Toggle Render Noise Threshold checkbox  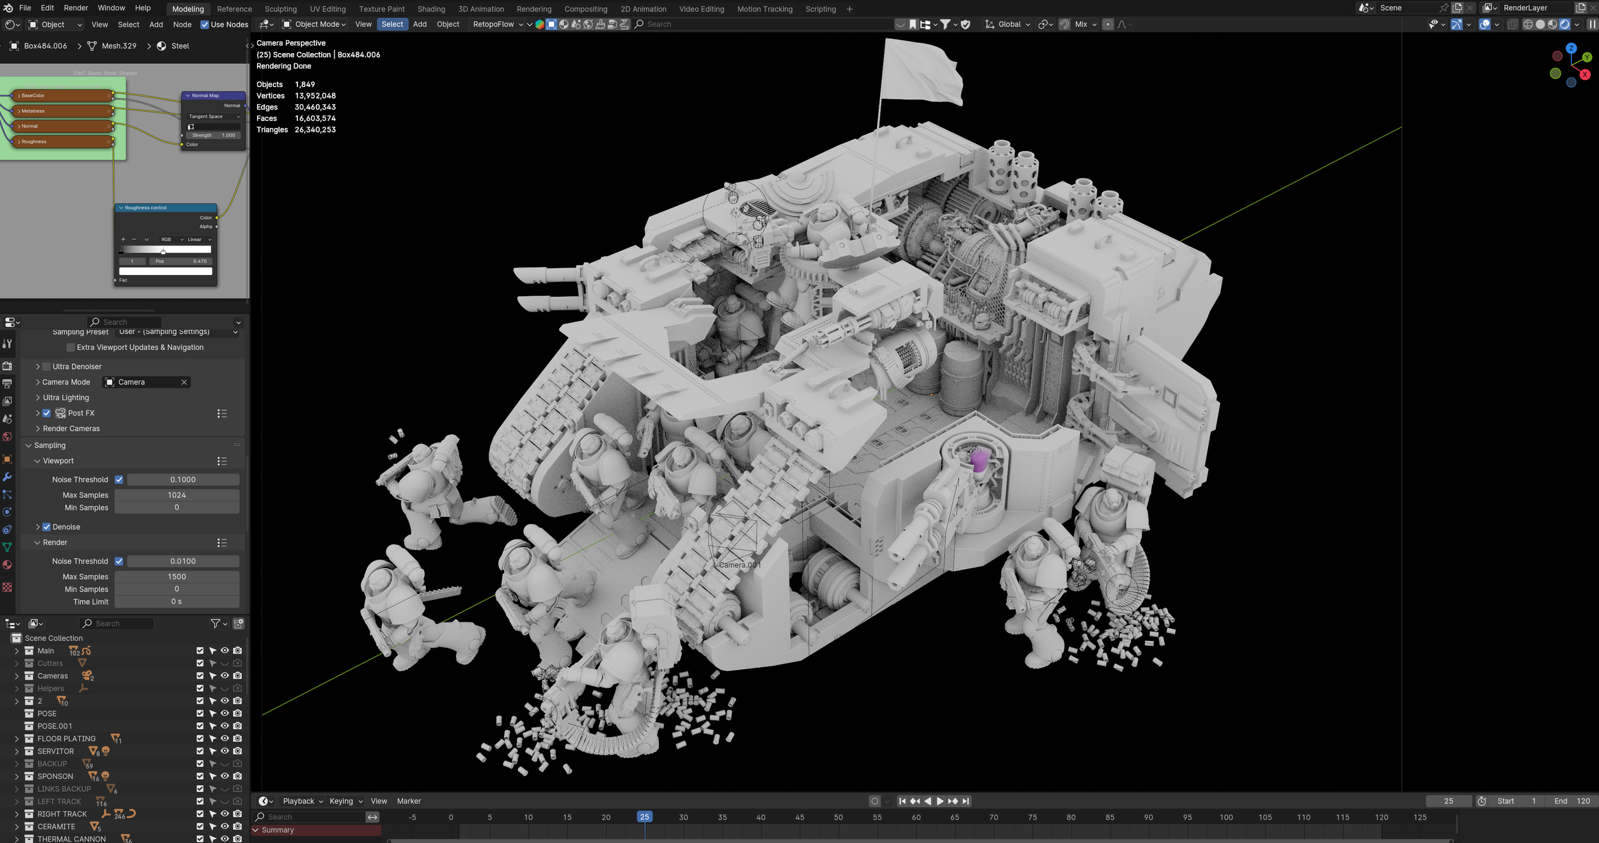click(119, 561)
